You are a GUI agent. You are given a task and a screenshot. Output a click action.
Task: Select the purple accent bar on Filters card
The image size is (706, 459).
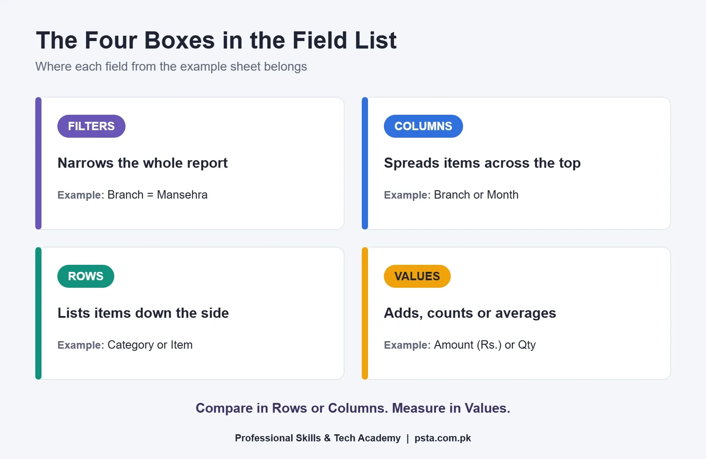38,163
